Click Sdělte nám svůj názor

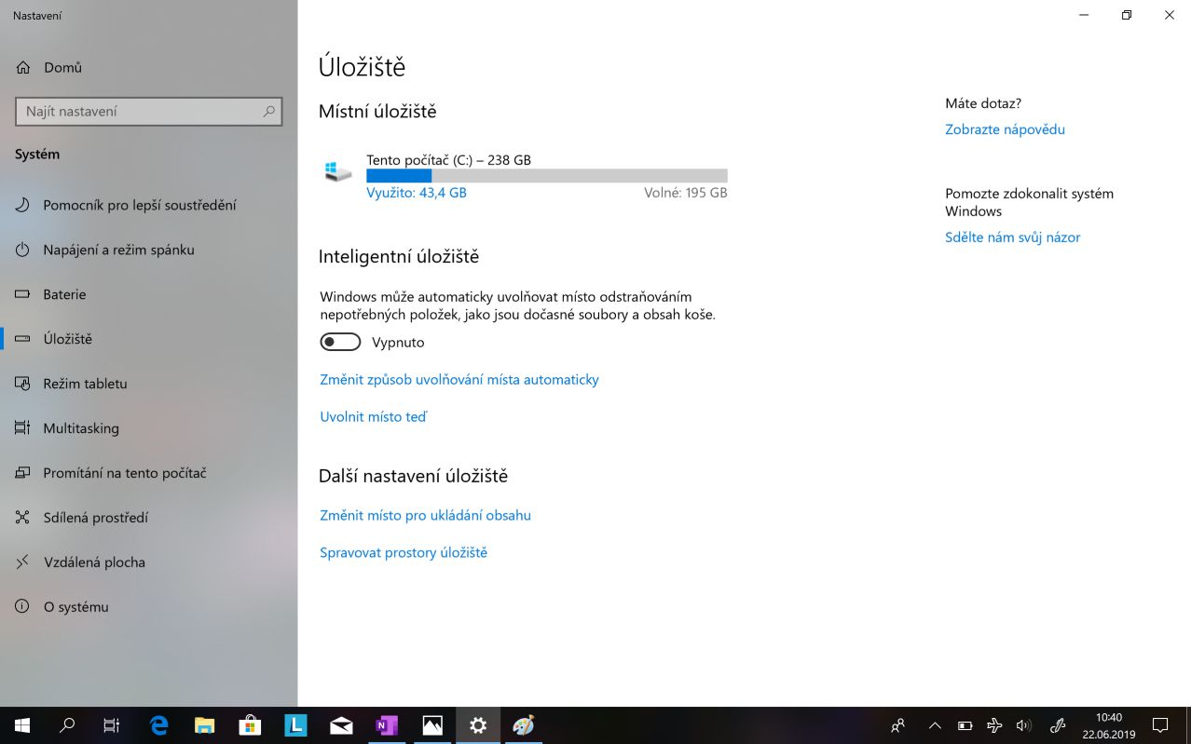click(1012, 237)
